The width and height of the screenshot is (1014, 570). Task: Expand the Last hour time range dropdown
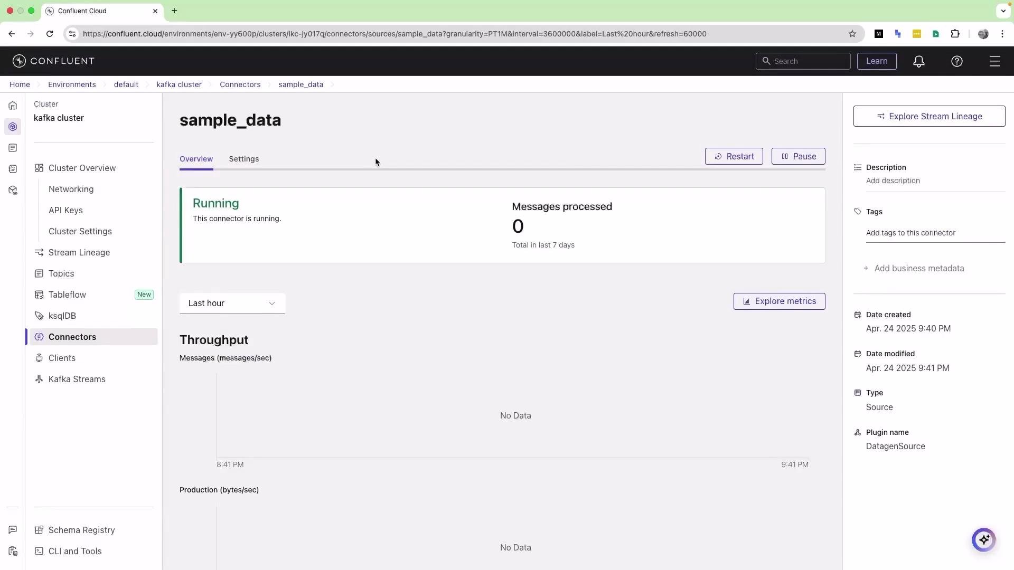232,303
